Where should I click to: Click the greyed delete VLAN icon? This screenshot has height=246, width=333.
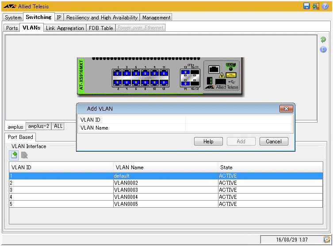[24, 155]
